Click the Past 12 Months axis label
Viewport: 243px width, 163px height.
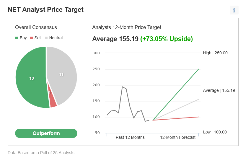coord(130,137)
